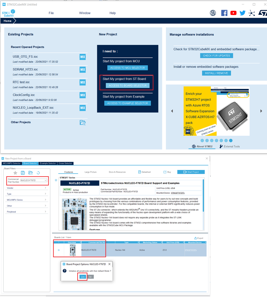Choose No in Board Project Options
This screenshot has height=297, width=267.
pos(90,277)
